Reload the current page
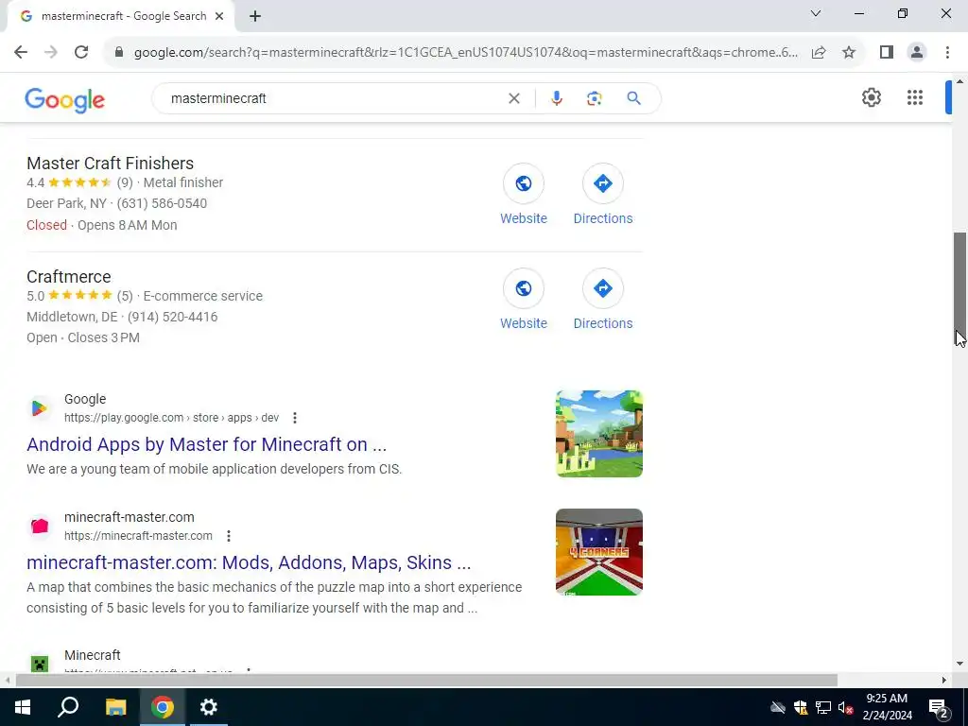The width and height of the screenshot is (968, 726). (x=81, y=53)
